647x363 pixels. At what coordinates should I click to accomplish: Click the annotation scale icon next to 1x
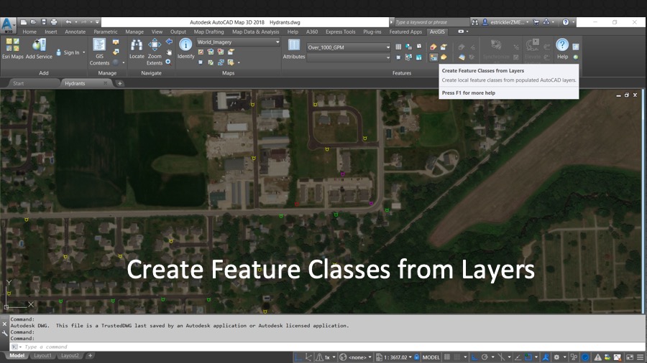319,357
